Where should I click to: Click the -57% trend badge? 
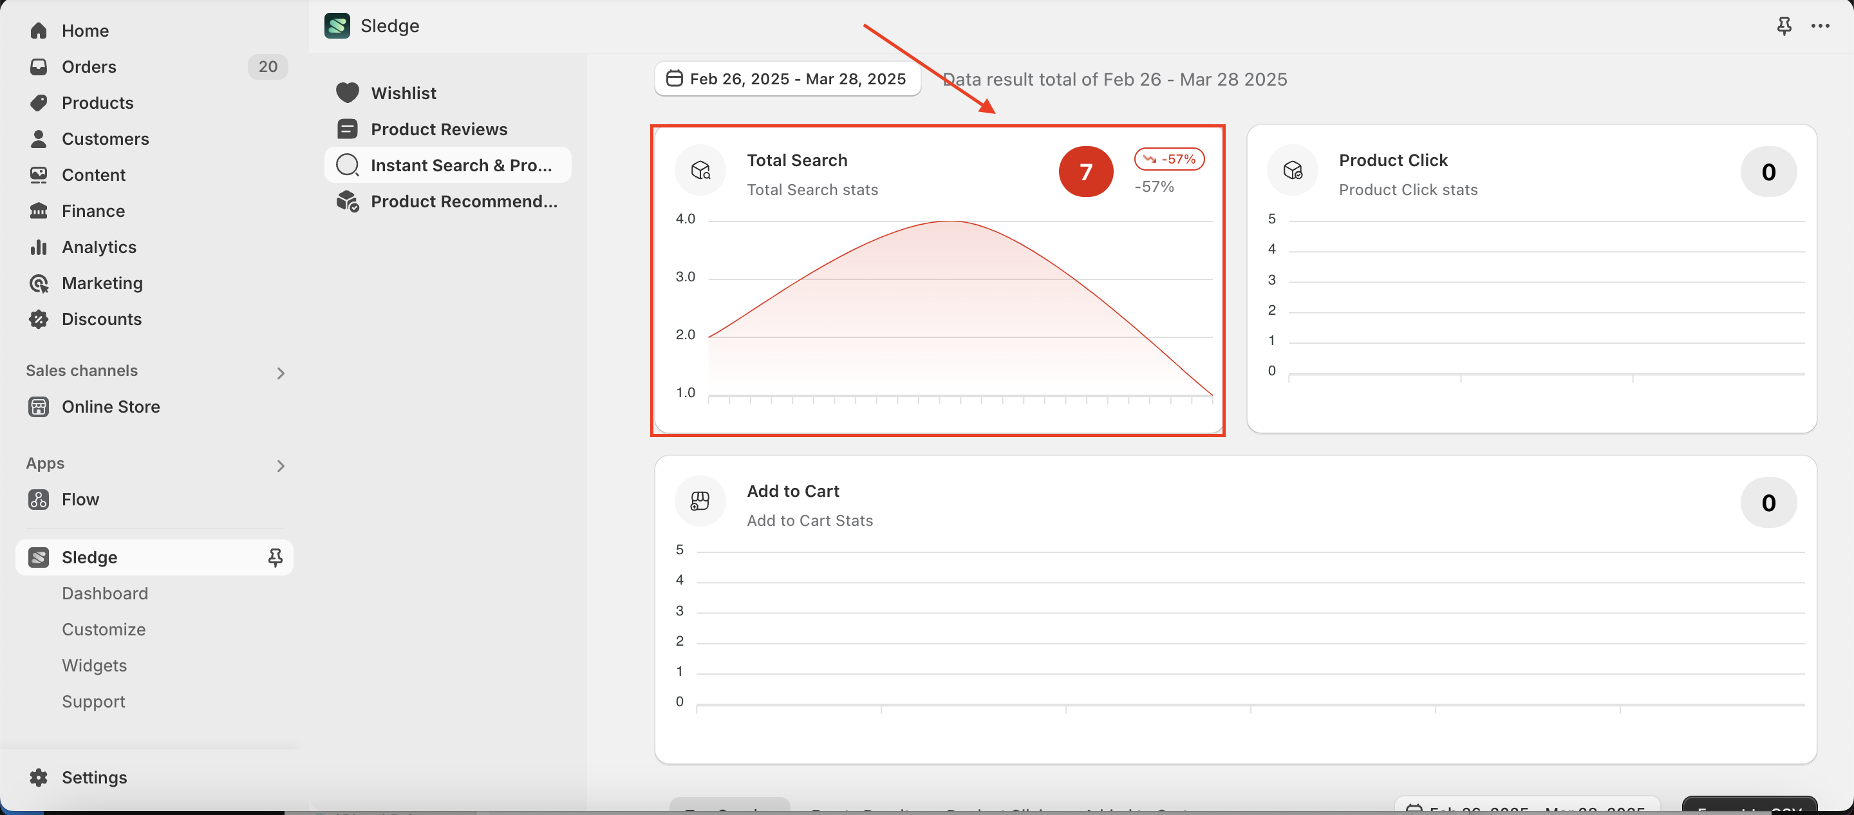(1169, 159)
